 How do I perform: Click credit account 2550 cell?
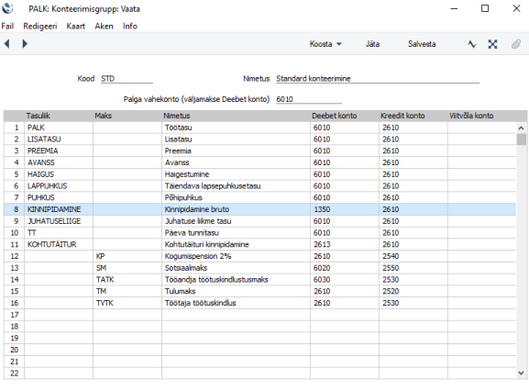pyautogui.click(x=413, y=268)
